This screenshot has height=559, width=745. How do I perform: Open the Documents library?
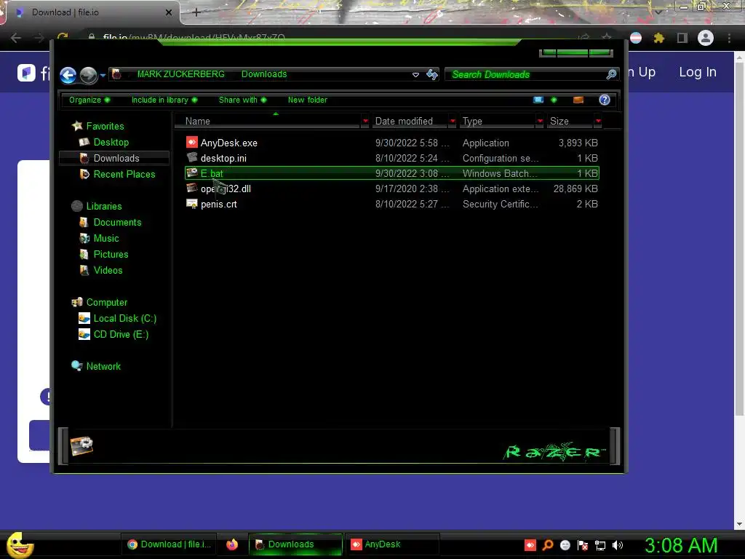point(117,223)
